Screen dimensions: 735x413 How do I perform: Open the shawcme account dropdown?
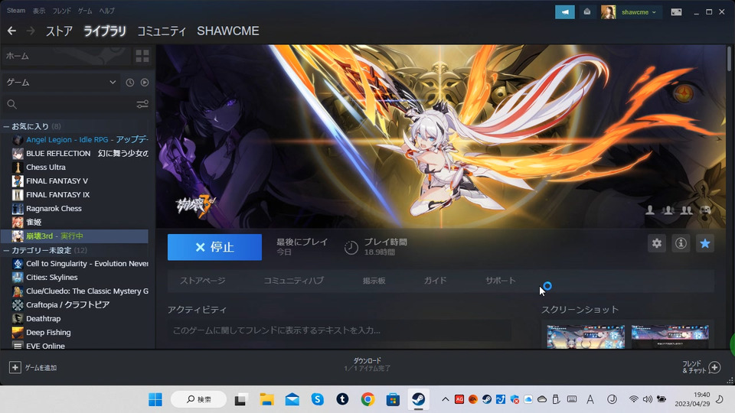click(639, 12)
